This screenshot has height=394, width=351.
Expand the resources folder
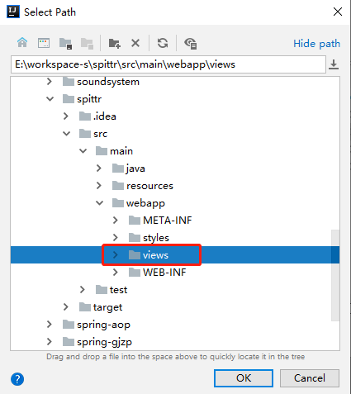(x=99, y=186)
